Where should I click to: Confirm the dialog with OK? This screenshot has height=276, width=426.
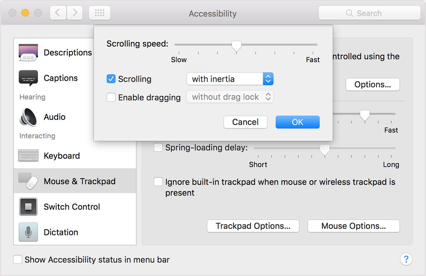tap(297, 122)
